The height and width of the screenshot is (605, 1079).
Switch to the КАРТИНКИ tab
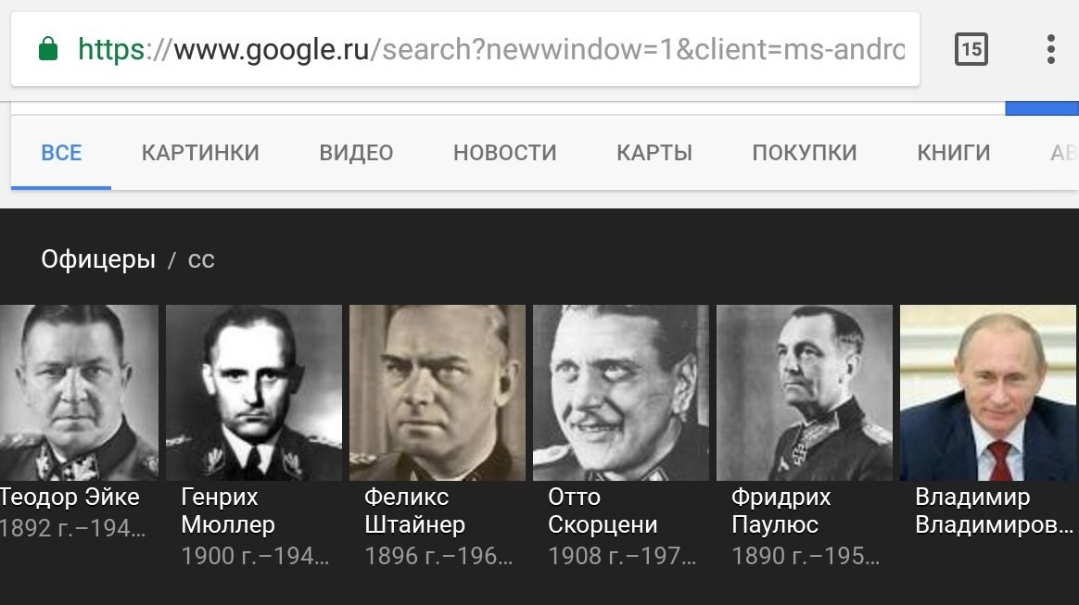pos(200,153)
